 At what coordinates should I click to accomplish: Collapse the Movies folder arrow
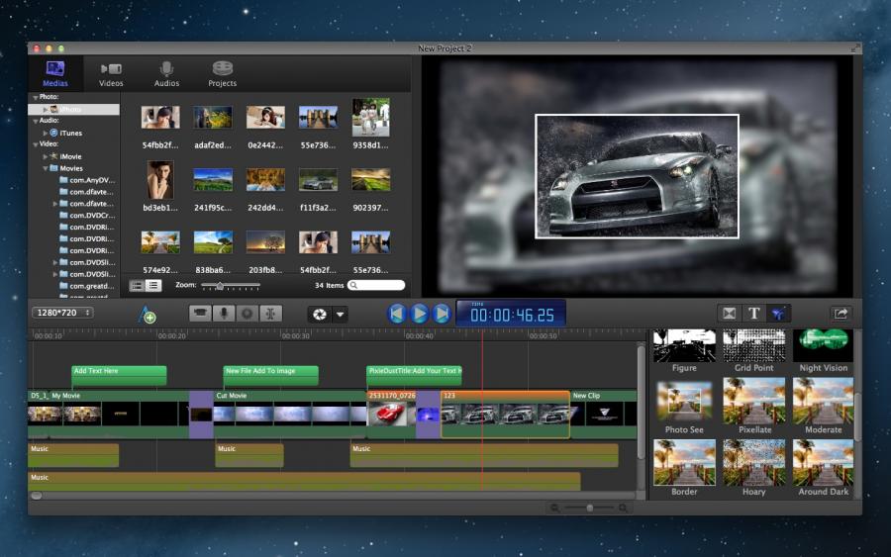coord(46,168)
